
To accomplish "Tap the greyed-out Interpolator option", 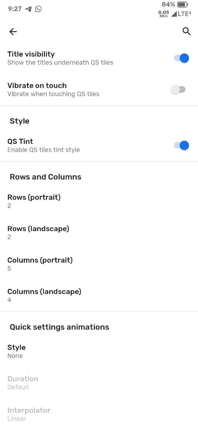I will [x=99, y=414].
